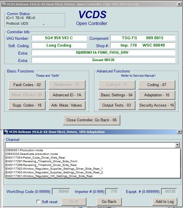The height and width of the screenshot is (208, 183).
Task: Open Adaptation - 10
Action: click(157, 95)
